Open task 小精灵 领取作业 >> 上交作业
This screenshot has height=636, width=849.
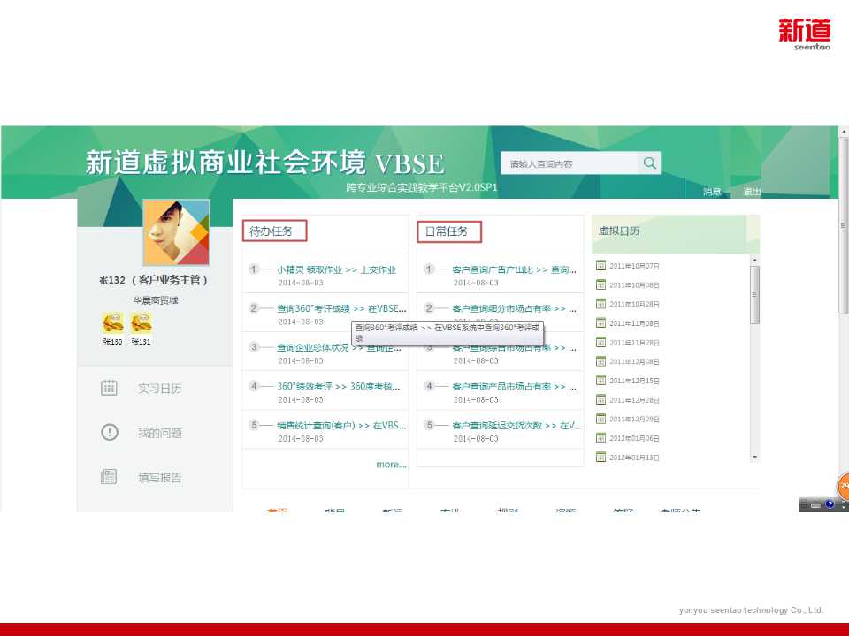pos(336,269)
